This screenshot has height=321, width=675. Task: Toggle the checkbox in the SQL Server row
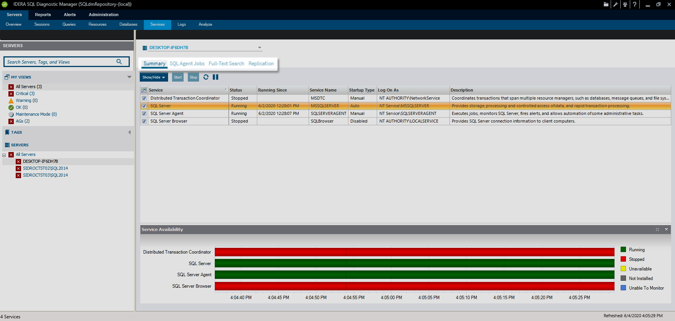(x=144, y=106)
